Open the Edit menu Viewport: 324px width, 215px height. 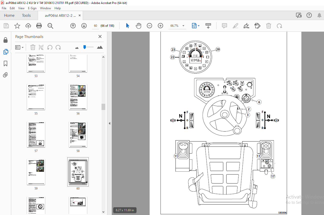[12, 8]
